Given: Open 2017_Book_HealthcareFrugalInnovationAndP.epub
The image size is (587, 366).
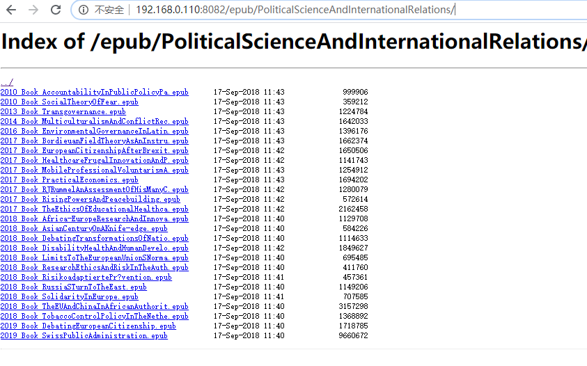Looking at the screenshot, I should click(94, 160).
